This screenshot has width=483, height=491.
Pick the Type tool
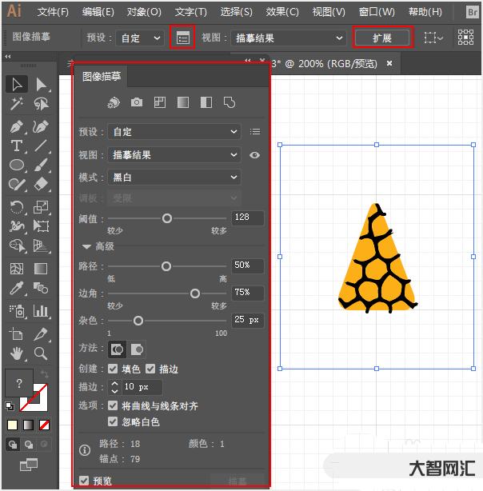click(x=17, y=146)
